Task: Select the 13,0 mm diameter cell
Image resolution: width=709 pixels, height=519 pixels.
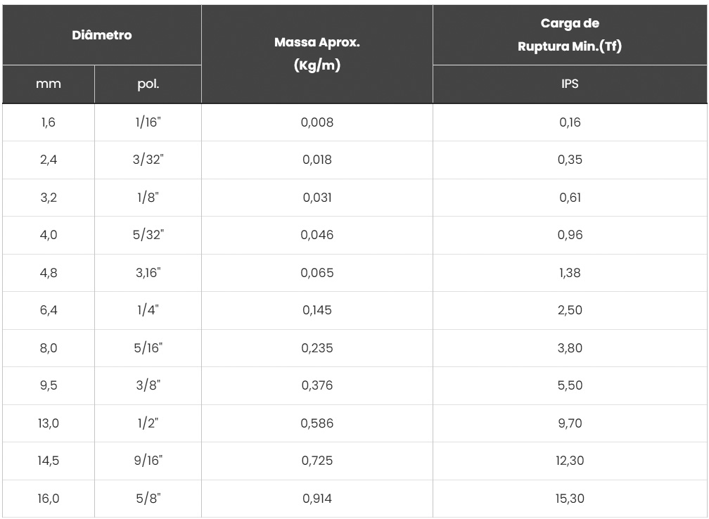Action: click(49, 423)
